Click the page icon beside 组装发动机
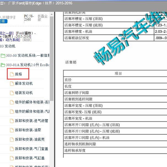The width and height of the screenshot is (167, 167). click(12, 93)
